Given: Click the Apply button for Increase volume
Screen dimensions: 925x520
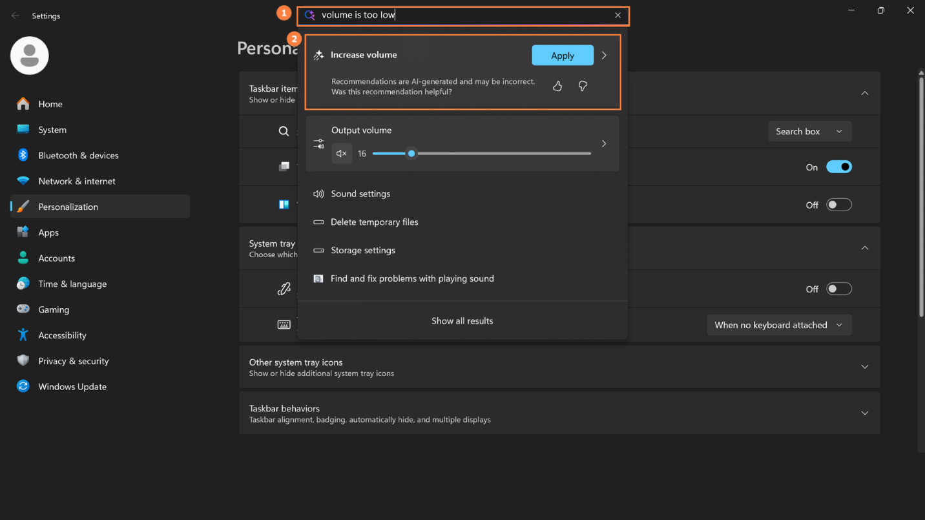Looking at the screenshot, I should [563, 56].
